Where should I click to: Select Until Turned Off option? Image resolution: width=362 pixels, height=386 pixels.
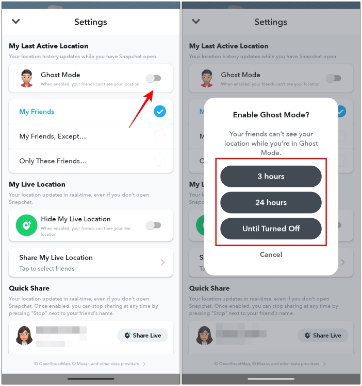[271, 229]
